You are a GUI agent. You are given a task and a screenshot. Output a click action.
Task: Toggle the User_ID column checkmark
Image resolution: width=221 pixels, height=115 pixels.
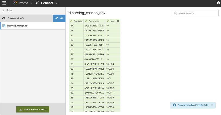(108, 21)
